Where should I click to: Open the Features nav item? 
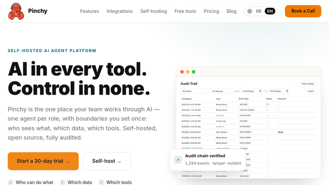89,11
